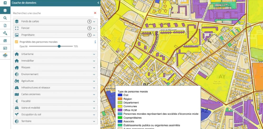Expand Agriculture chevron
This screenshot has width=263, height=129.
click(94, 81)
